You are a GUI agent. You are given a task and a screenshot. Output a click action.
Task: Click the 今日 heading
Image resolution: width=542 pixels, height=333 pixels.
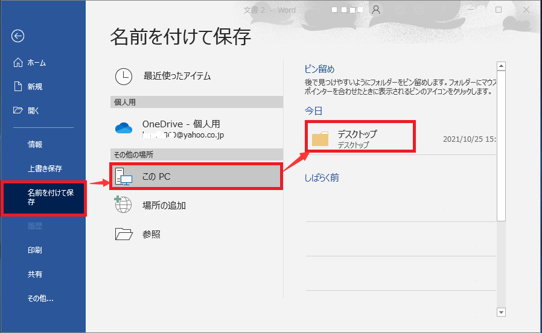[x=313, y=111]
